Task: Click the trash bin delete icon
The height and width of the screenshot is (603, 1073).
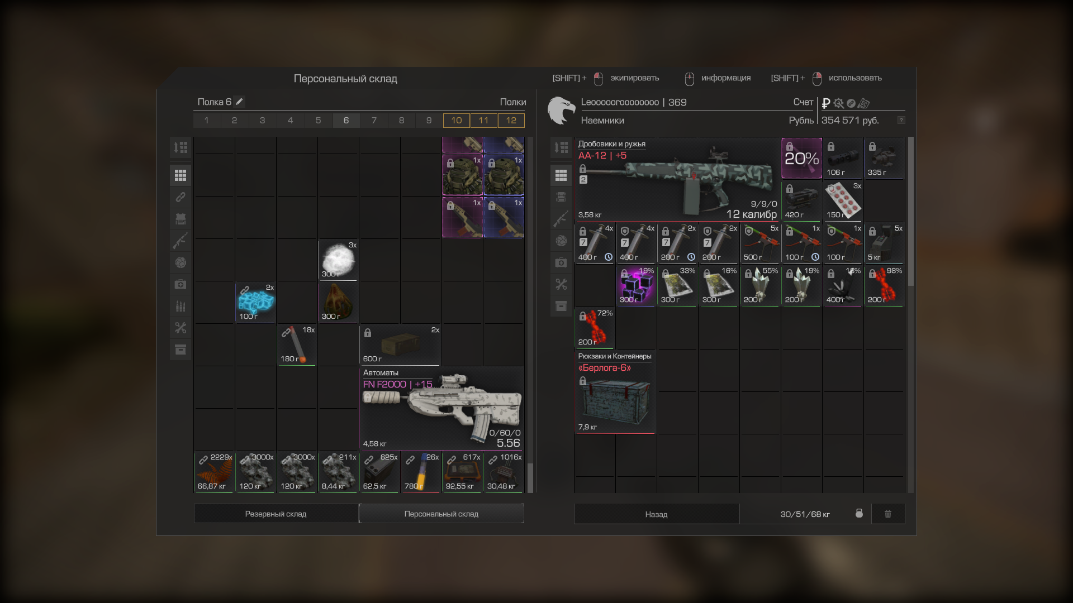Action: pyautogui.click(x=888, y=514)
